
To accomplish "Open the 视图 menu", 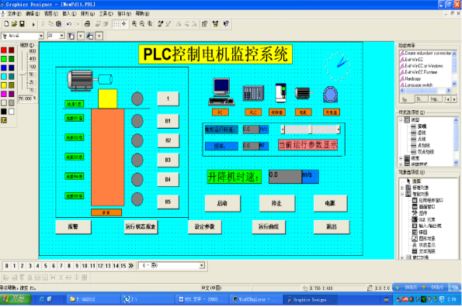I will point(50,13).
